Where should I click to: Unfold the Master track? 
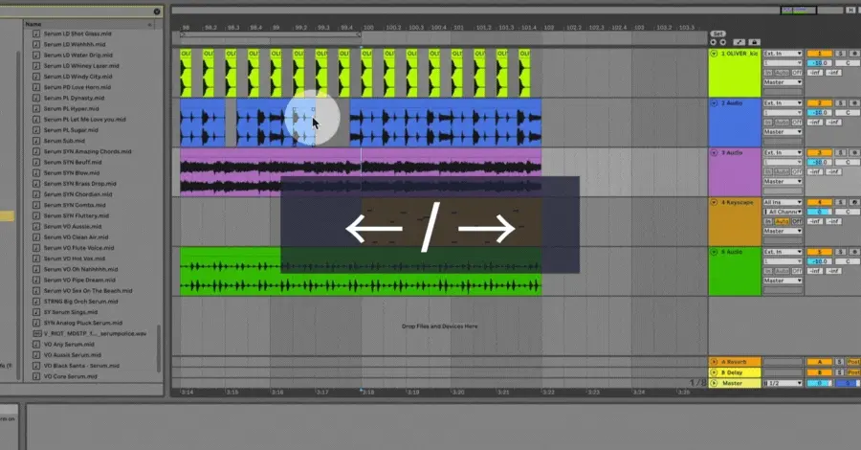point(714,383)
